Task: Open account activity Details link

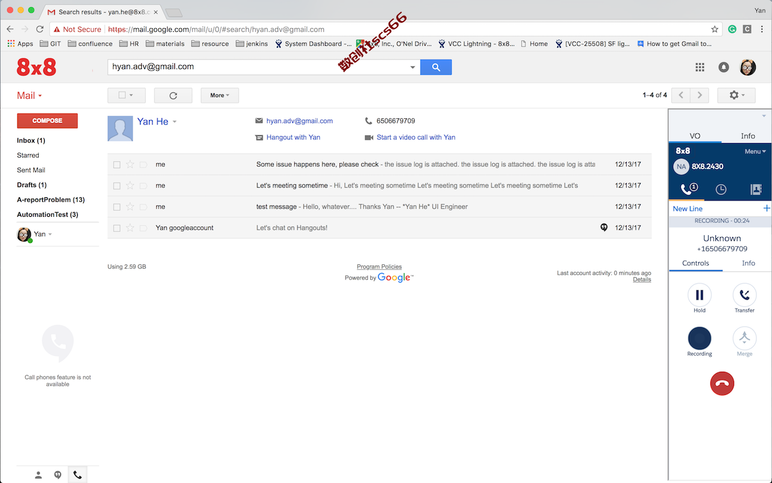Action: pyautogui.click(x=642, y=280)
